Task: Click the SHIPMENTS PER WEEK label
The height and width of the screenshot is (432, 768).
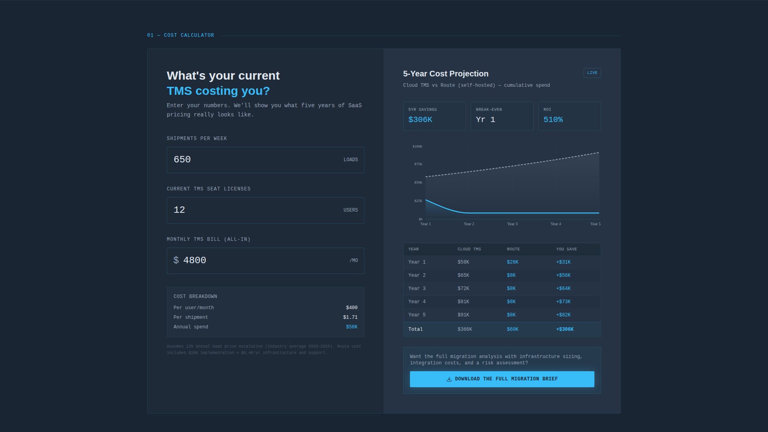Action: click(x=196, y=138)
